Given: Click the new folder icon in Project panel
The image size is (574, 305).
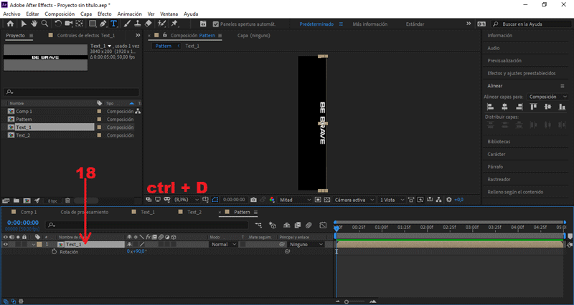Looking at the screenshot, I should point(17,201).
